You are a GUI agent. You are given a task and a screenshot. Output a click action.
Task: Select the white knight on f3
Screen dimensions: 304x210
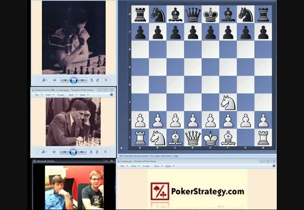(x=228, y=102)
